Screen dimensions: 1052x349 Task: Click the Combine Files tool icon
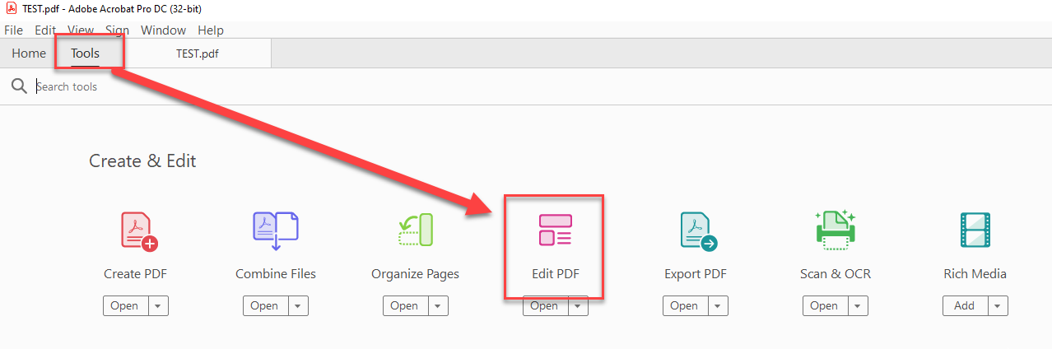(x=276, y=231)
